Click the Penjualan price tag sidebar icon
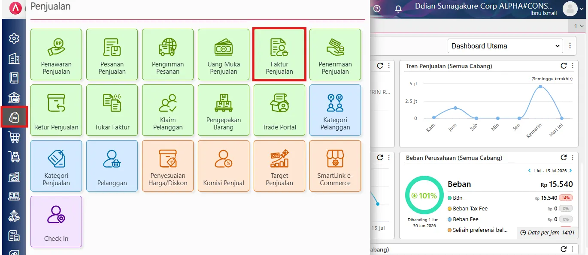 (x=14, y=117)
